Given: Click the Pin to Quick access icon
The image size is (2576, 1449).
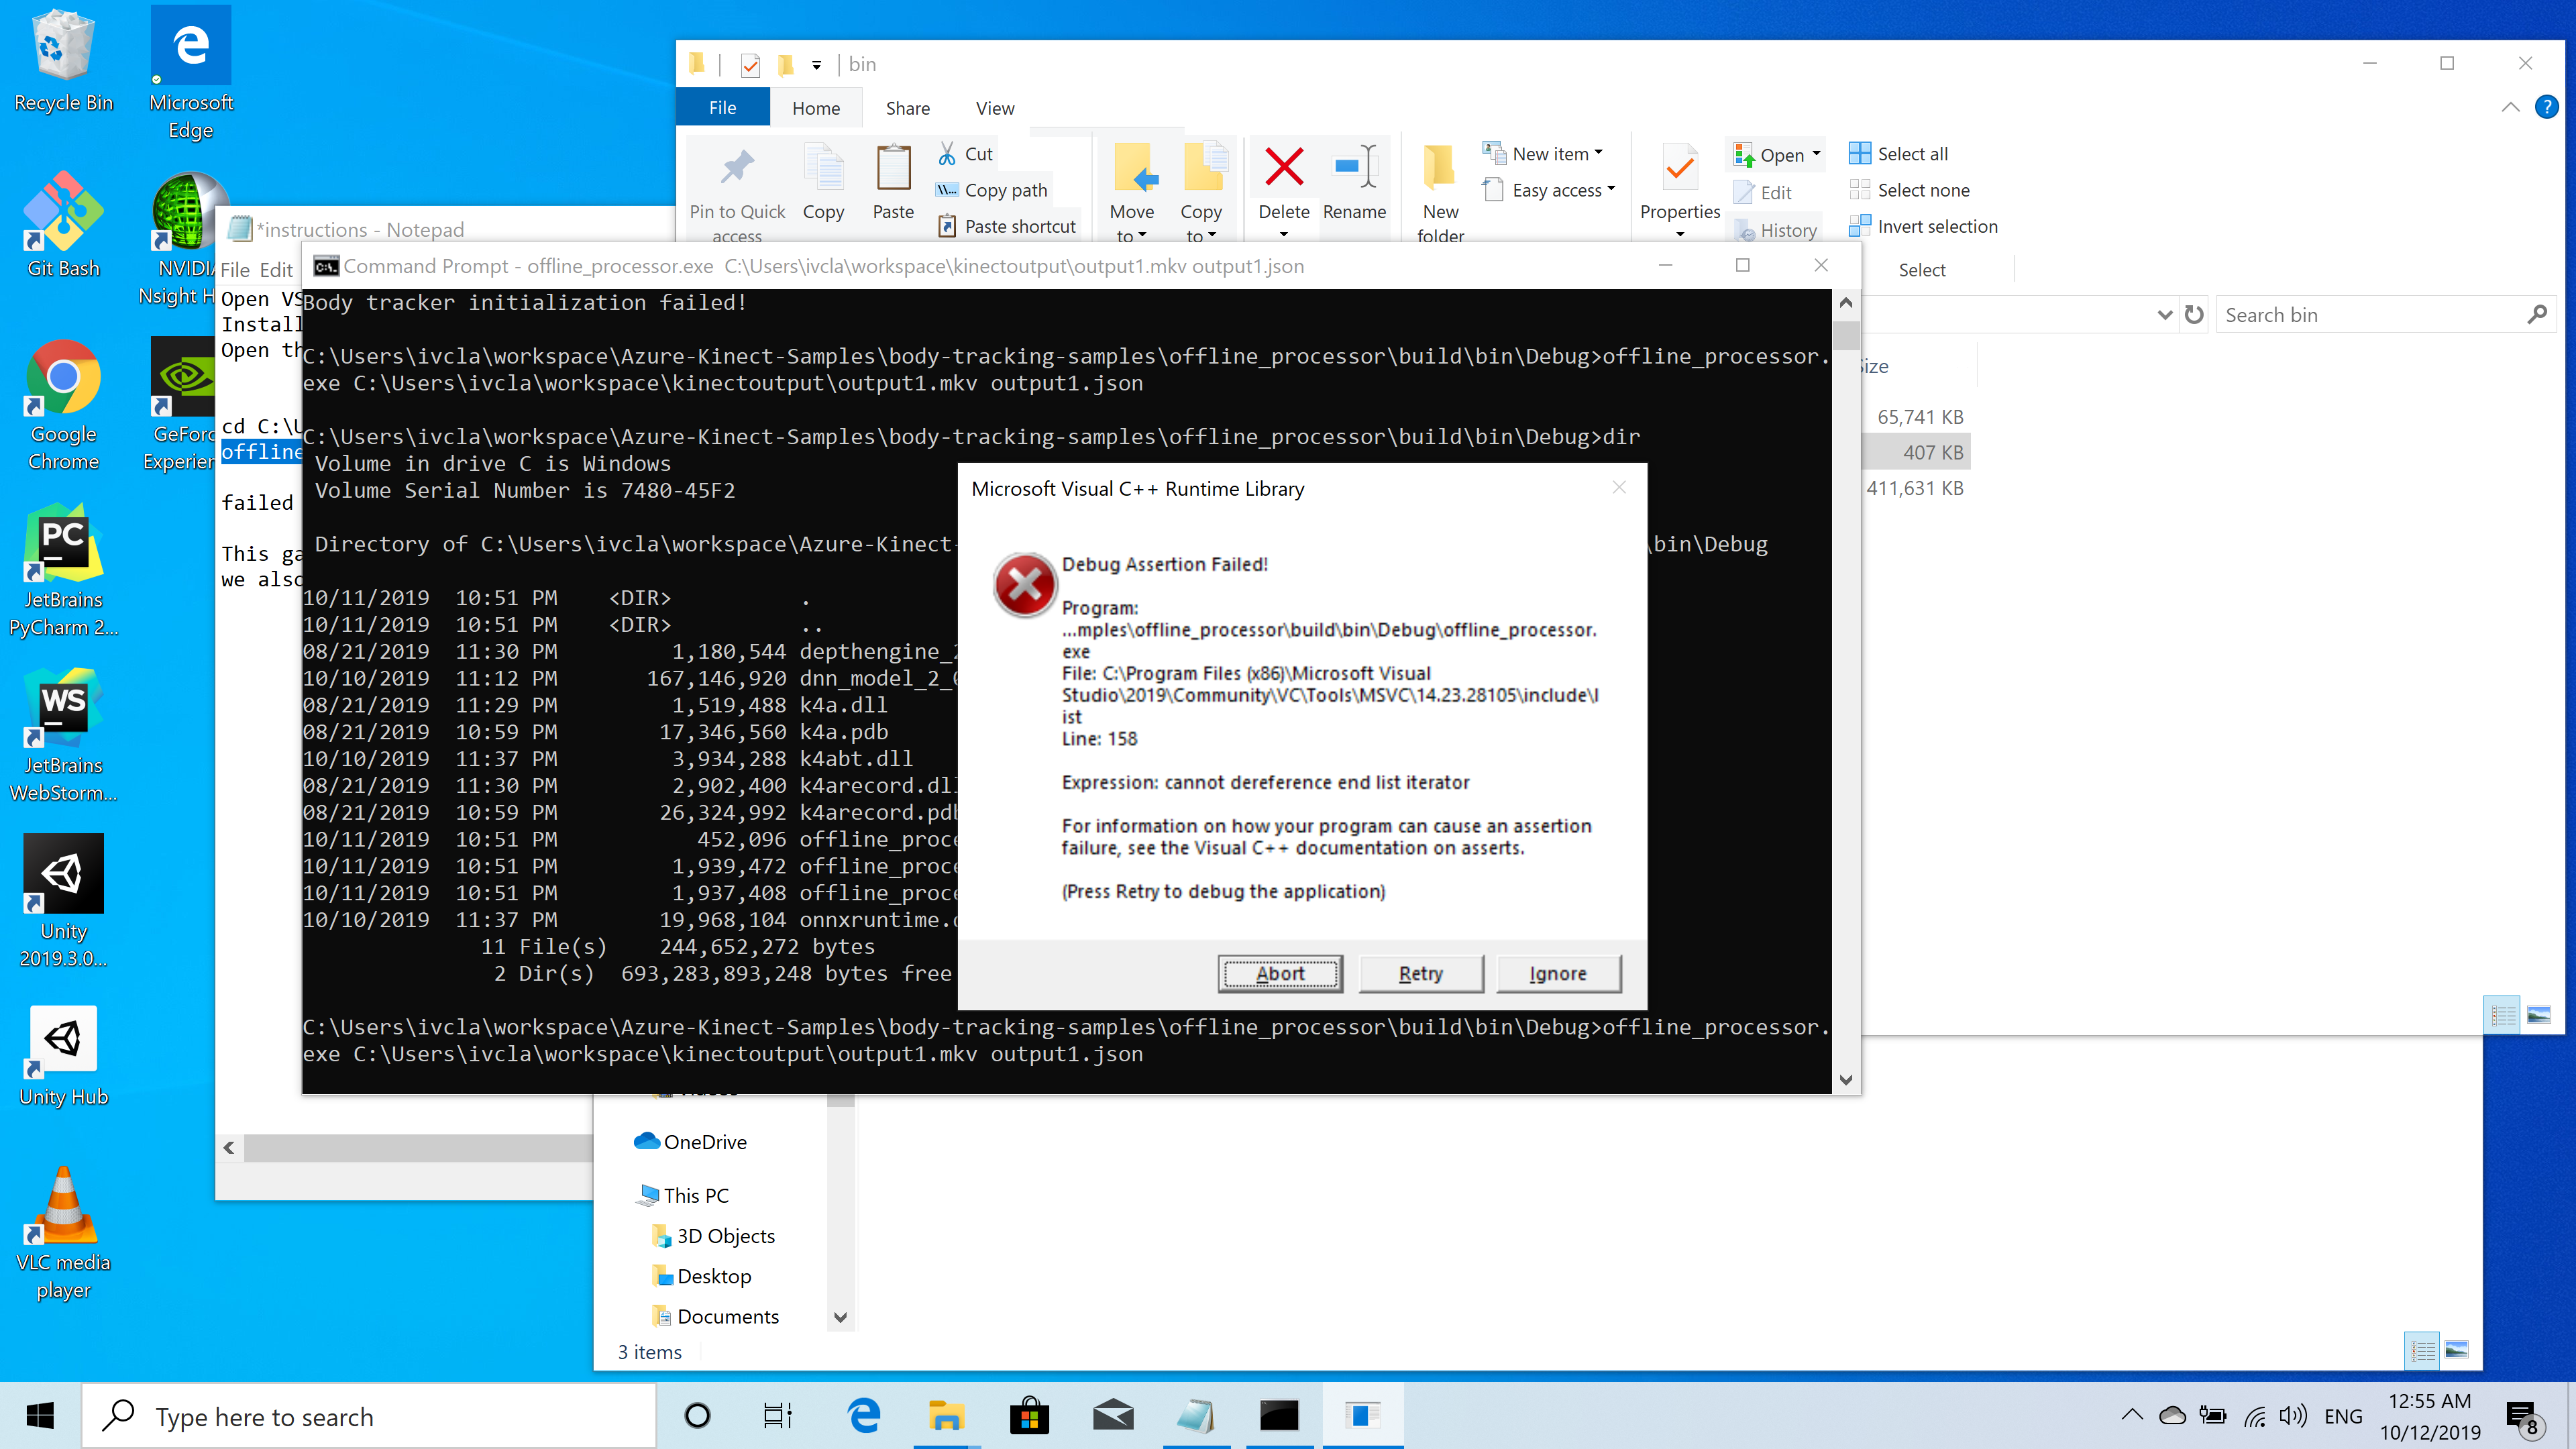Looking at the screenshot, I should click(x=737, y=168).
